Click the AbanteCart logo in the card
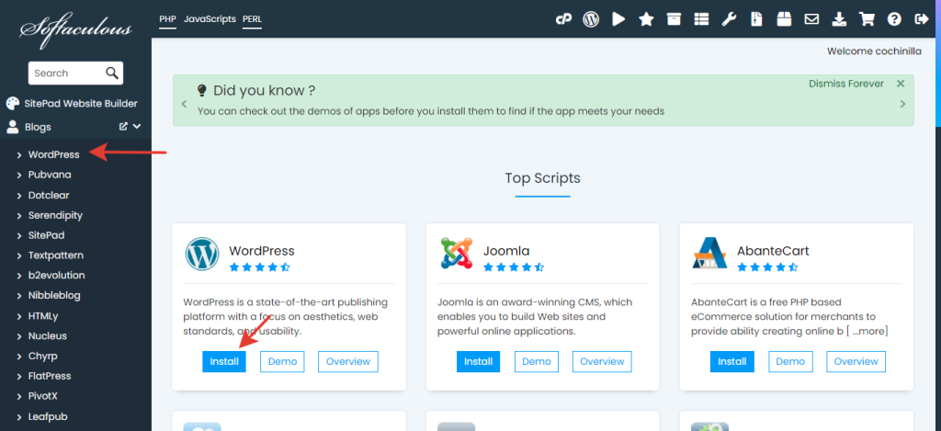This screenshot has width=941, height=431. [x=709, y=253]
